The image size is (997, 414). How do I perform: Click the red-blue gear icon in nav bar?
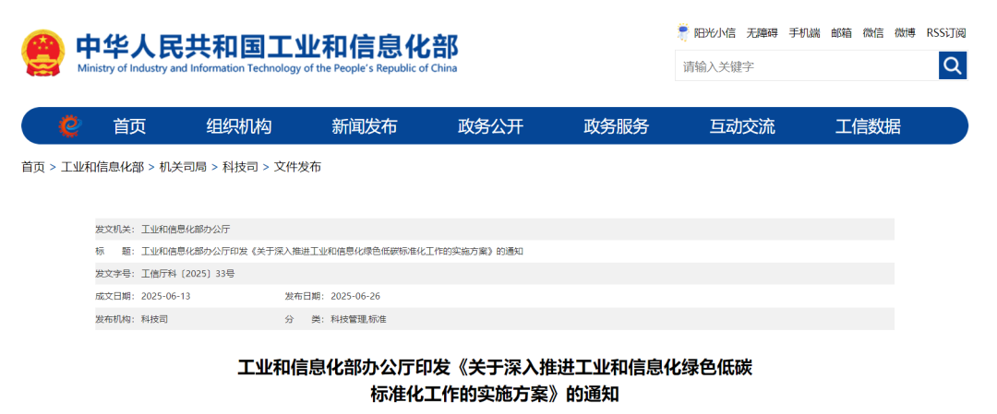point(70,125)
